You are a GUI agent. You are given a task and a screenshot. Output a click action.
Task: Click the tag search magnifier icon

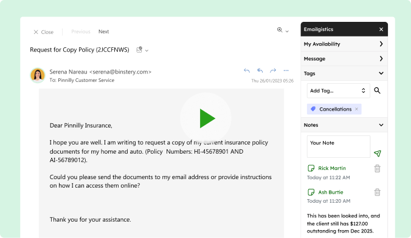(377, 90)
